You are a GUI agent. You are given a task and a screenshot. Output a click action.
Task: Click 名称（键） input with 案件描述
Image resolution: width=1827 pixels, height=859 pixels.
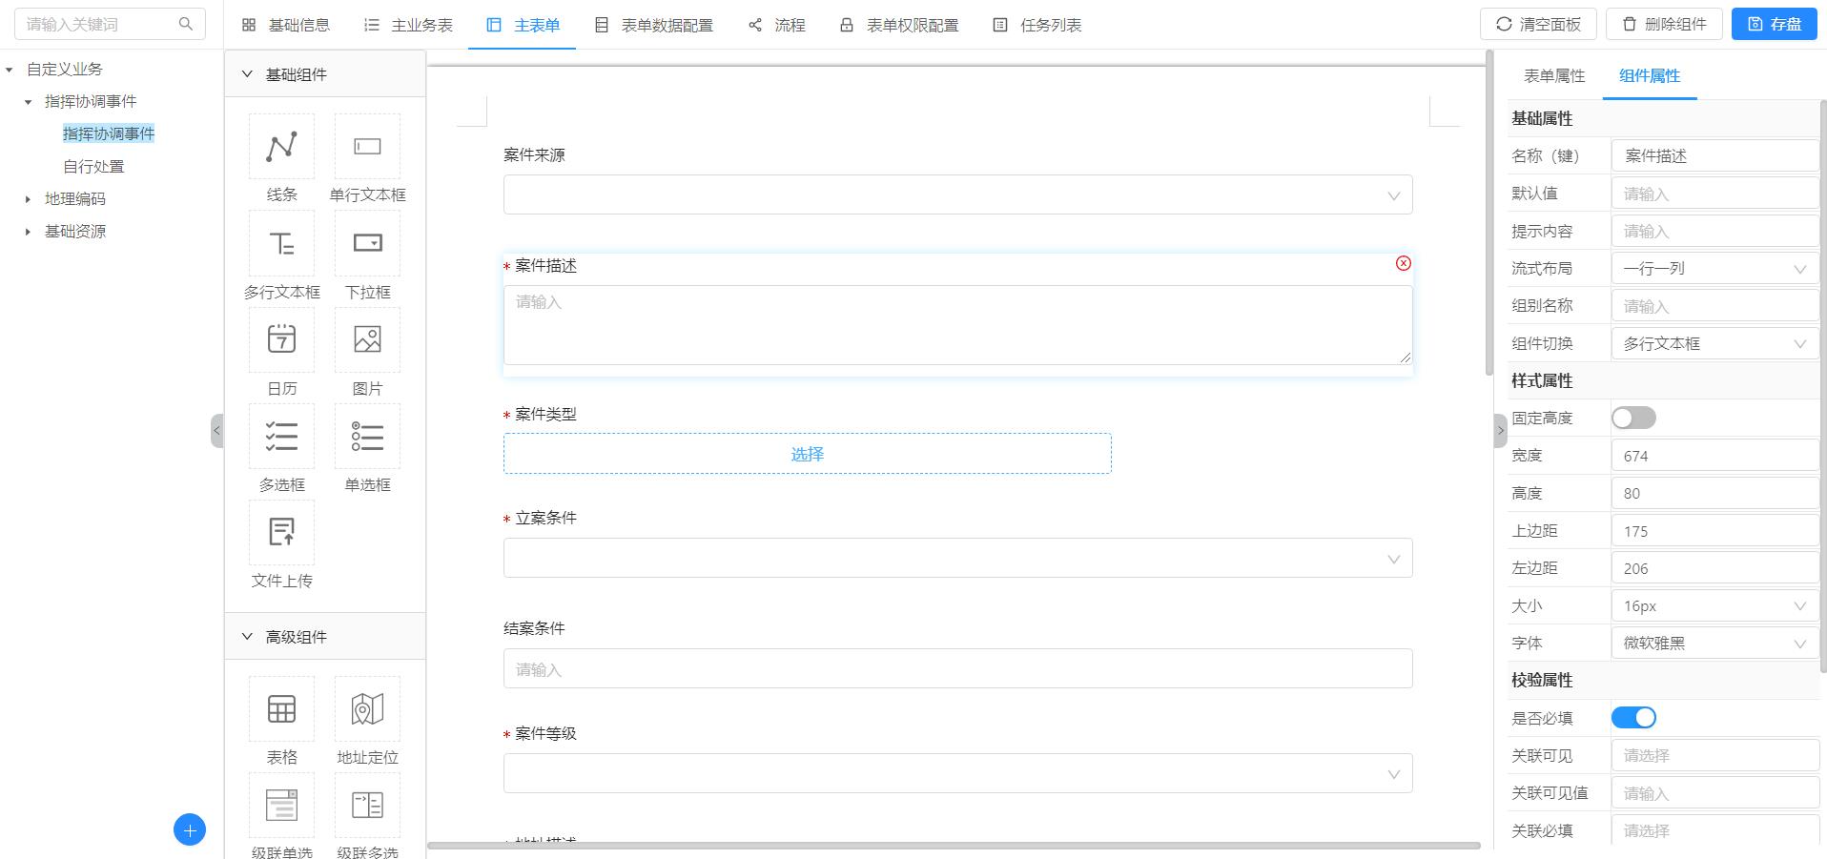pyautogui.click(x=1714, y=156)
